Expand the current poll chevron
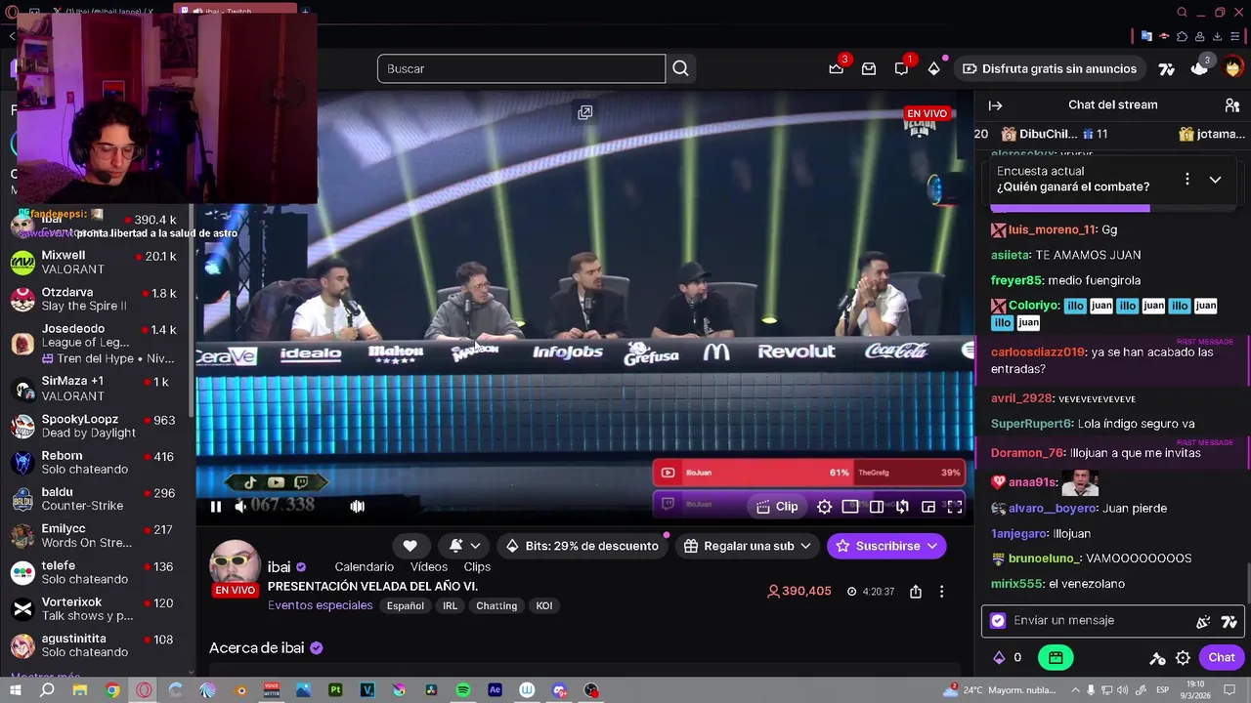This screenshot has height=703, width=1251. (x=1215, y=180)
